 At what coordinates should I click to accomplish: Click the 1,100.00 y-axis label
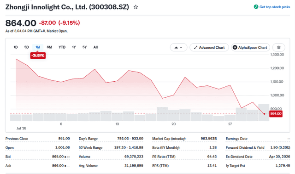coord(277,82)
